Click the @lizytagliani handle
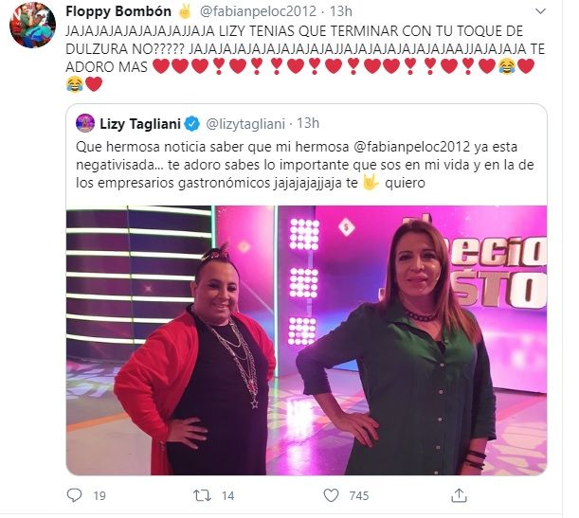 coord(245,124)
